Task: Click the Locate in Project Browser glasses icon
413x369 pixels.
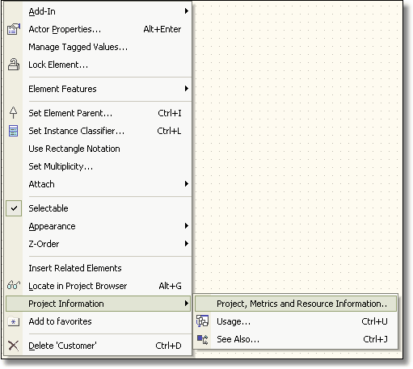Action: [14, 285]
